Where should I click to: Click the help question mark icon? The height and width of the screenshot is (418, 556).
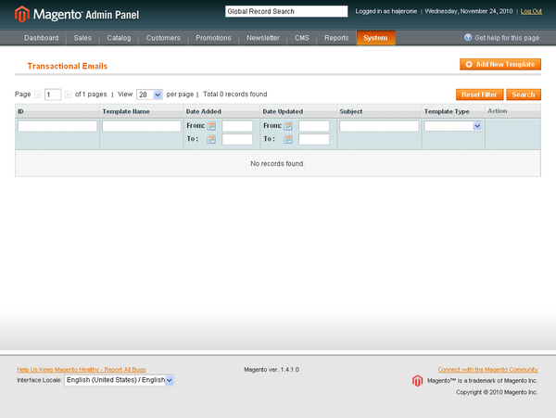click(468, 38)
